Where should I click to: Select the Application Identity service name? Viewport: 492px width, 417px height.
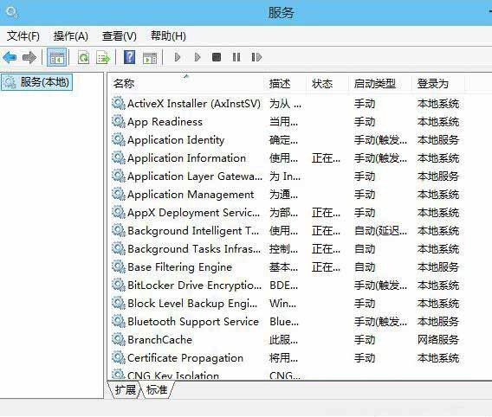pyautogui.click(x=176, y=140)
